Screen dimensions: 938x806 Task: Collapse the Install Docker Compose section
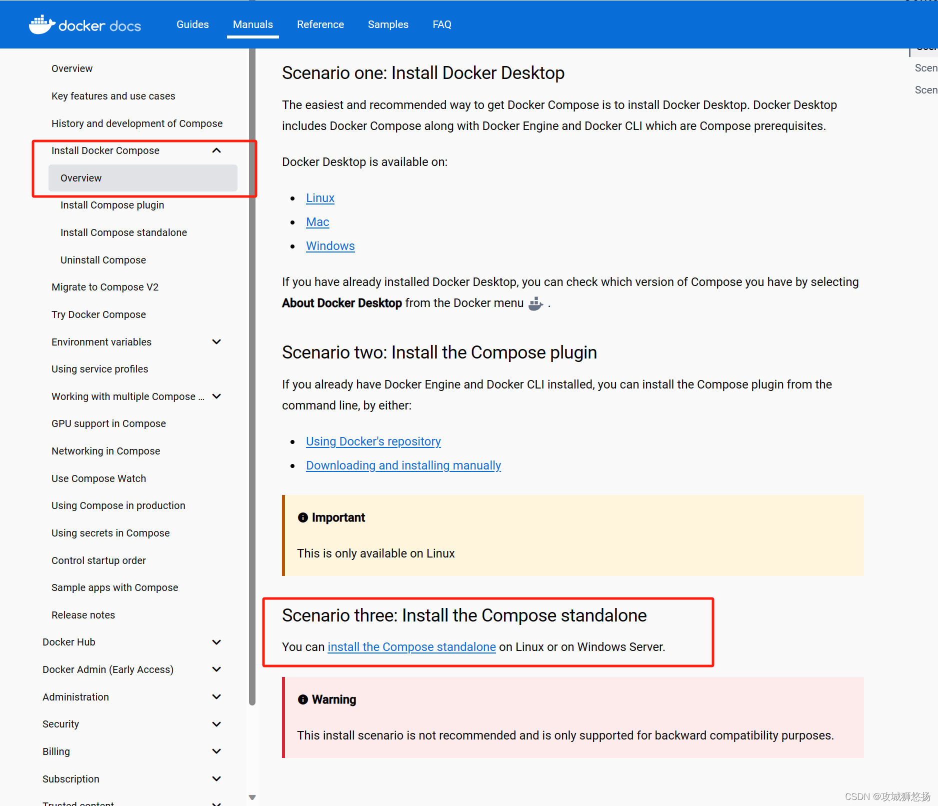[x=216, y=150]
